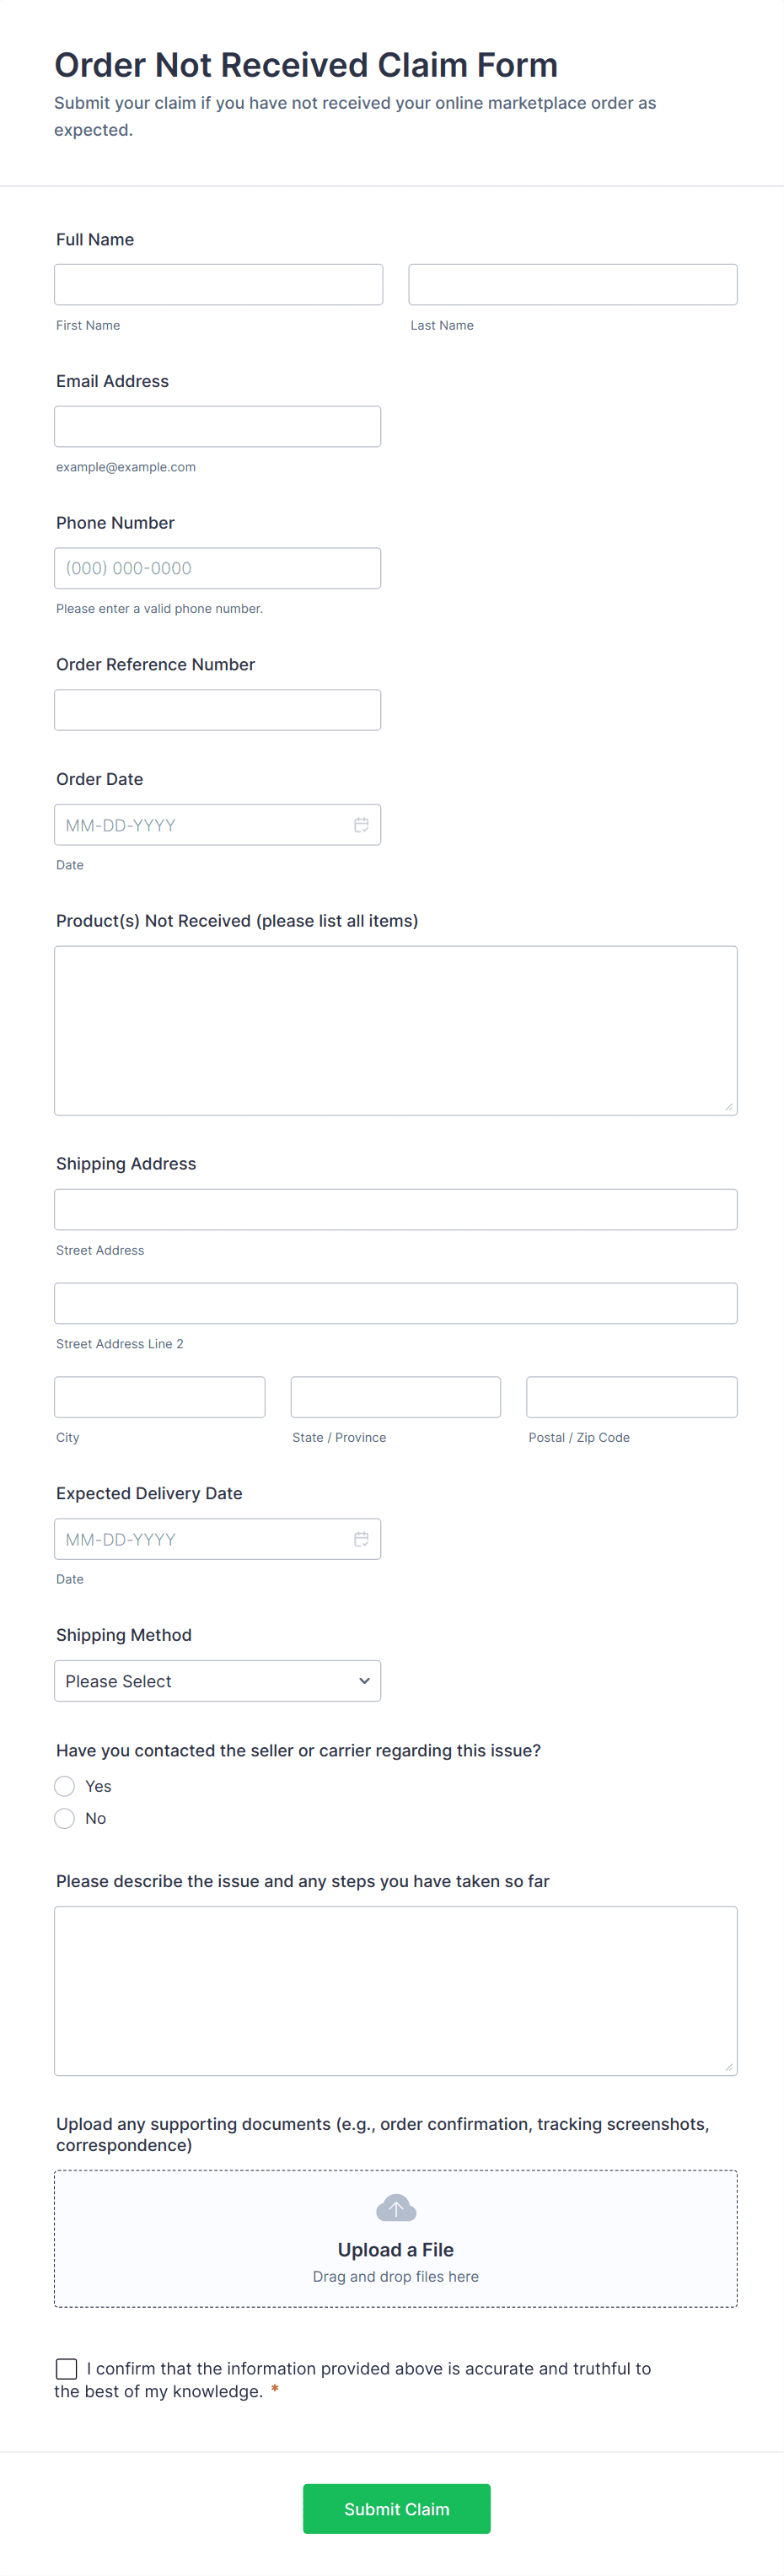Viewport: 784px width, 2576px height.
Task: Check the accuracy confirmation checkbox
Action: [67, 2368]
